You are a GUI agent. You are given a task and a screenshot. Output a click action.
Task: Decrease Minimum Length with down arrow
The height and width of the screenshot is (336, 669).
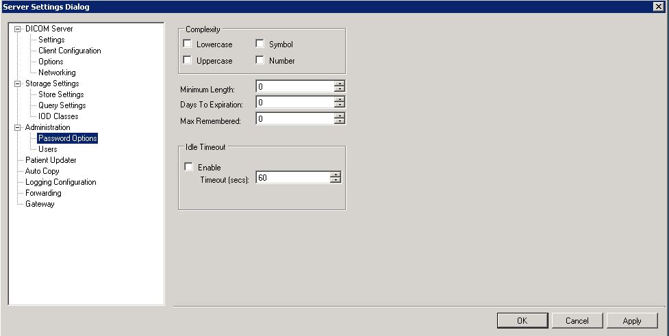(340, 89)
